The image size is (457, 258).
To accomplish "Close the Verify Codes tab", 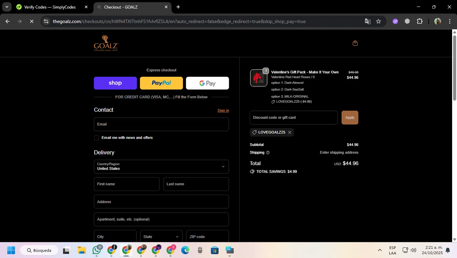I will [86, 7].
